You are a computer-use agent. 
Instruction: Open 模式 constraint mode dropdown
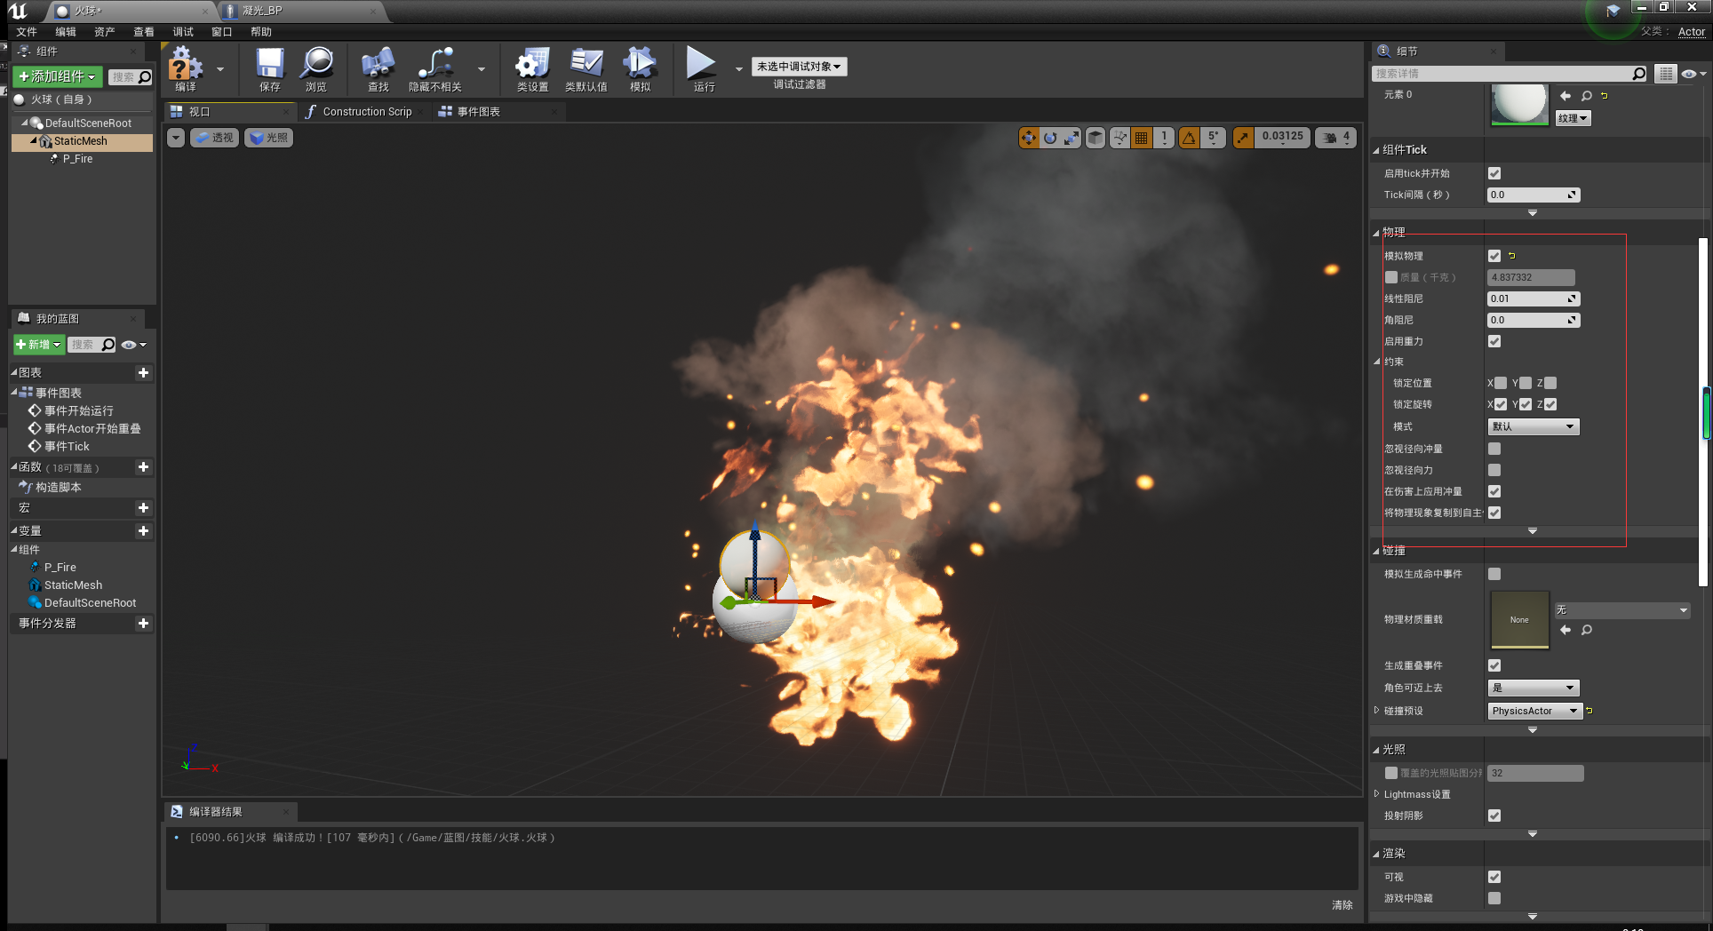[x=1534, y=426]
